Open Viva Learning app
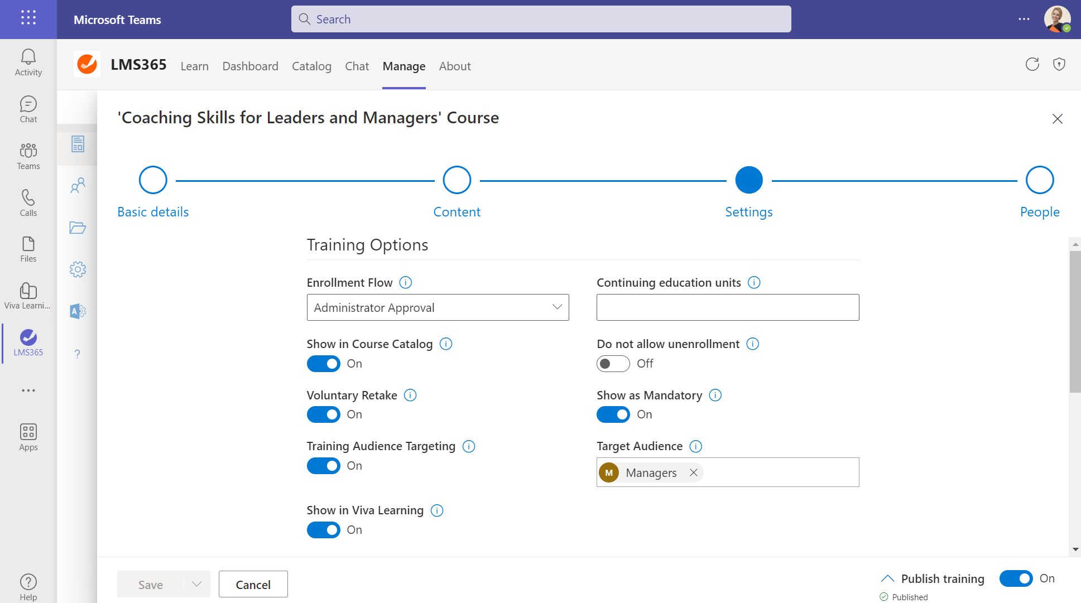The height and width of the screenshot is (603, 1081). coord(28,296)
